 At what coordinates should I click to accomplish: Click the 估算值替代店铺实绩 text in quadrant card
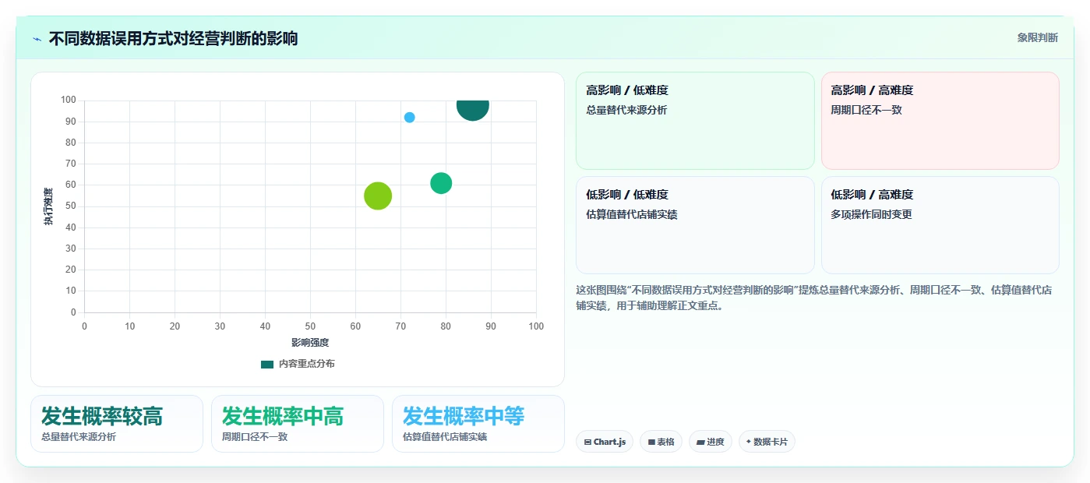click(x=631, y=214)
